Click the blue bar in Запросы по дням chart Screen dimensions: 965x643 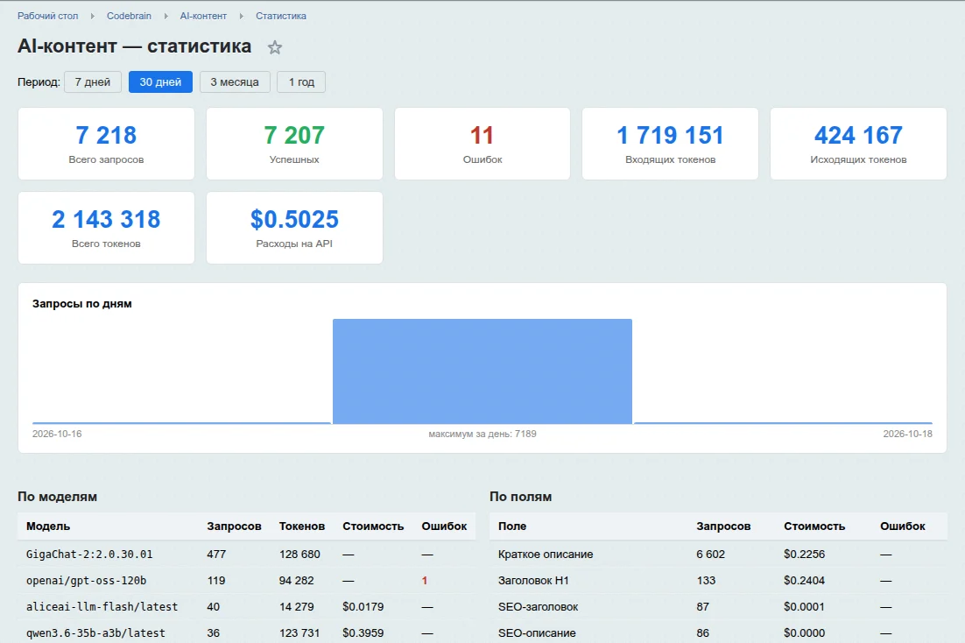[x=482, y=371]
